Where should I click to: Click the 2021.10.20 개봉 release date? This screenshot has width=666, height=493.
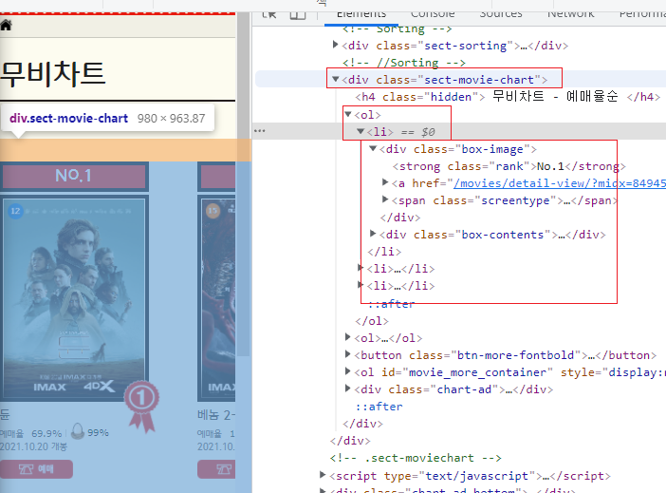point(33,446)
